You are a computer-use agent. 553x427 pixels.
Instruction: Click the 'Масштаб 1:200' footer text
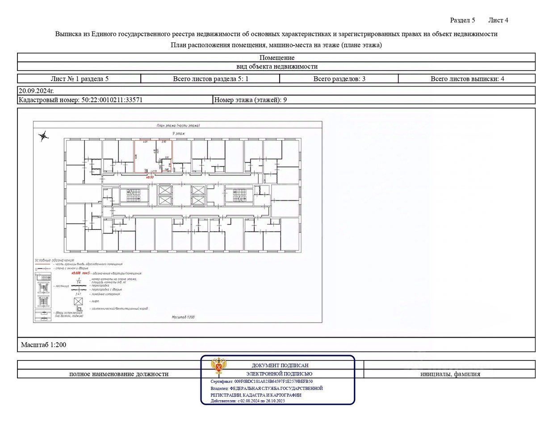43,345
